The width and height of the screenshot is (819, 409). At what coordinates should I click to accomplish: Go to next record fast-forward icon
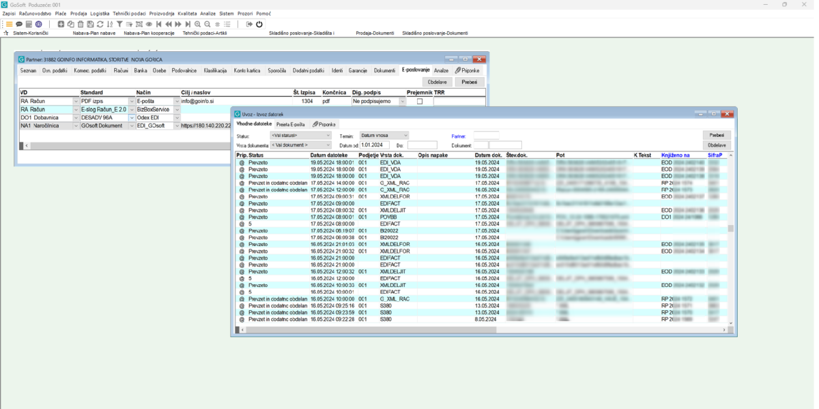click(x=178, y=24)
